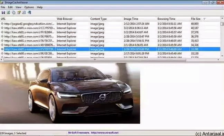224x136 pixels.
Task: Click the File Size value 33,130
Action: [195, 54]
